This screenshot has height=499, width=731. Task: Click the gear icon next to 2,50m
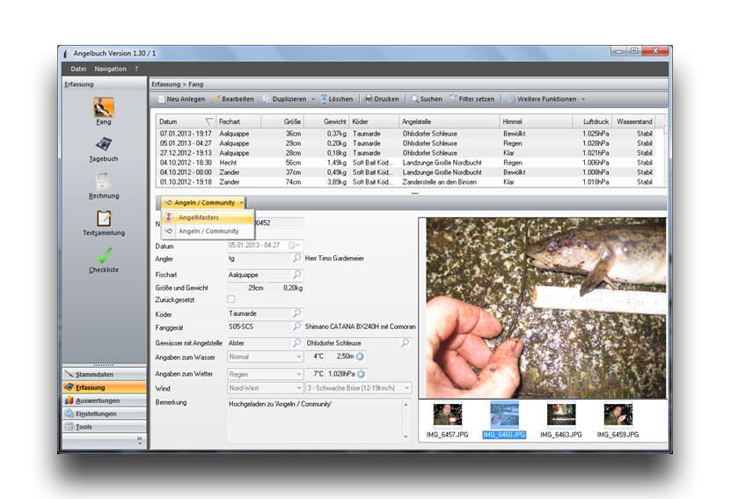click(x=360, y=356)
